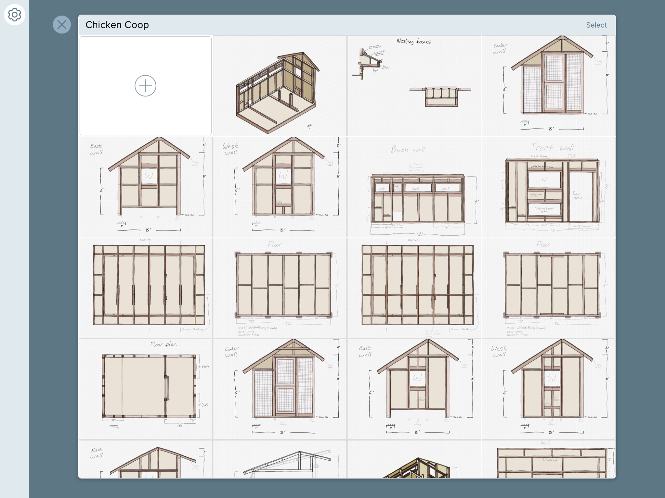Open the Front wall drawing
665x498 pixels.
(x=549, y=187)
